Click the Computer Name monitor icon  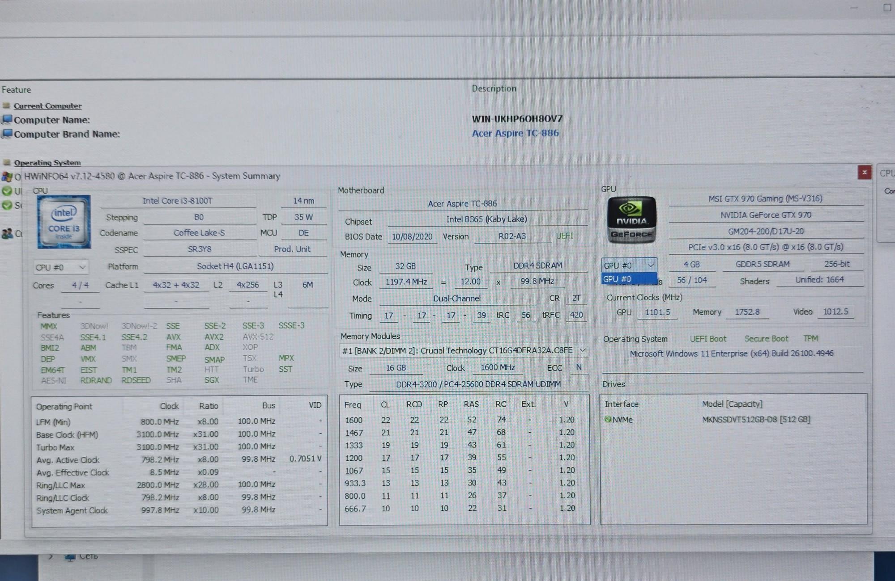point(7,119)
